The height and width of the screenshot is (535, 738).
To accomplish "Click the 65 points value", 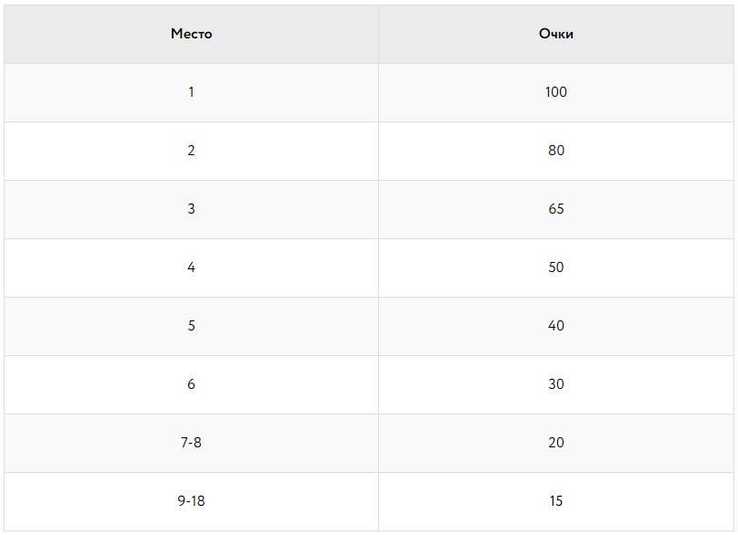I will point(556,209).
